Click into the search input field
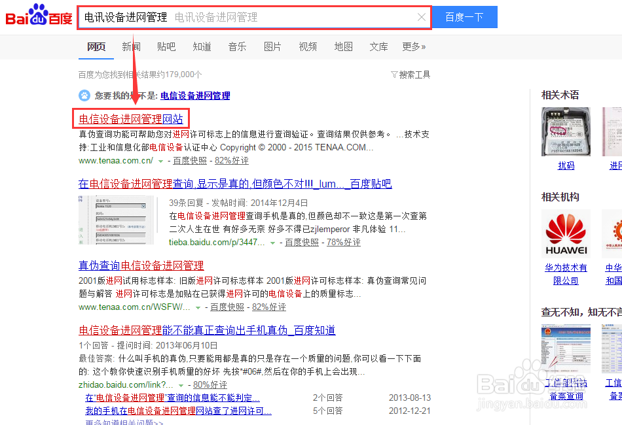Screen dimensions: 622x425 [x=255, y=18]
